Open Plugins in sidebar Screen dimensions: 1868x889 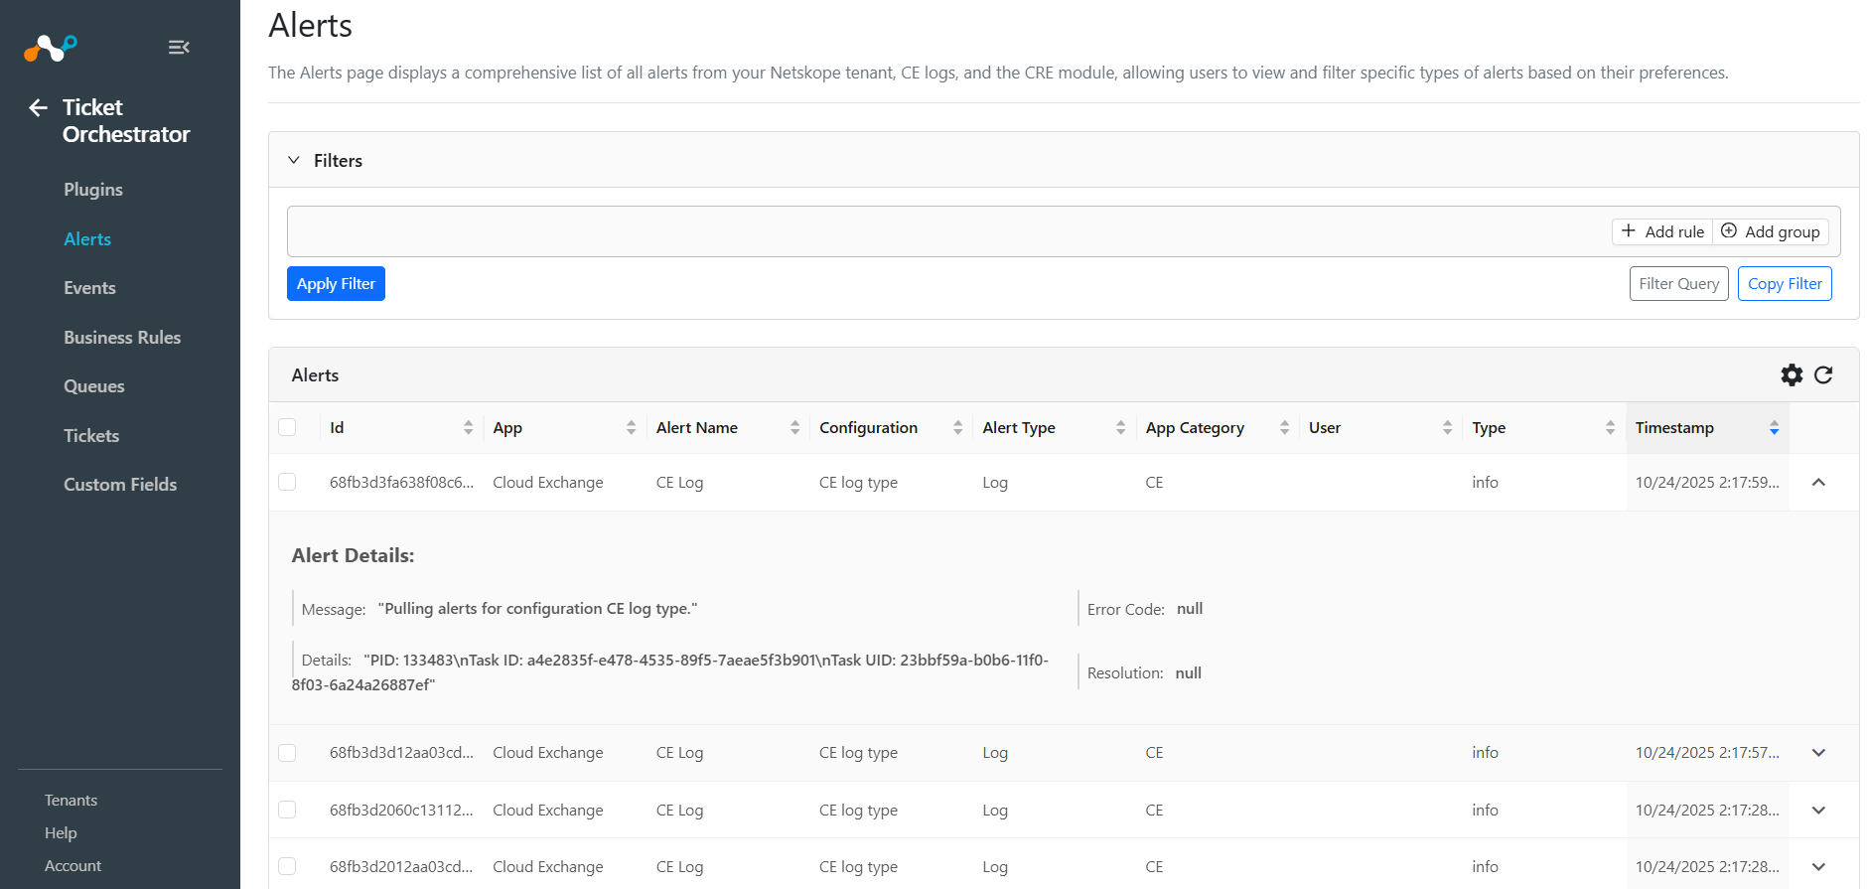(x=93, y=190)
